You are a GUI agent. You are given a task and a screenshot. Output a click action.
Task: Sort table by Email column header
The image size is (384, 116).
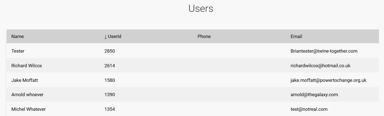point(296,36)
